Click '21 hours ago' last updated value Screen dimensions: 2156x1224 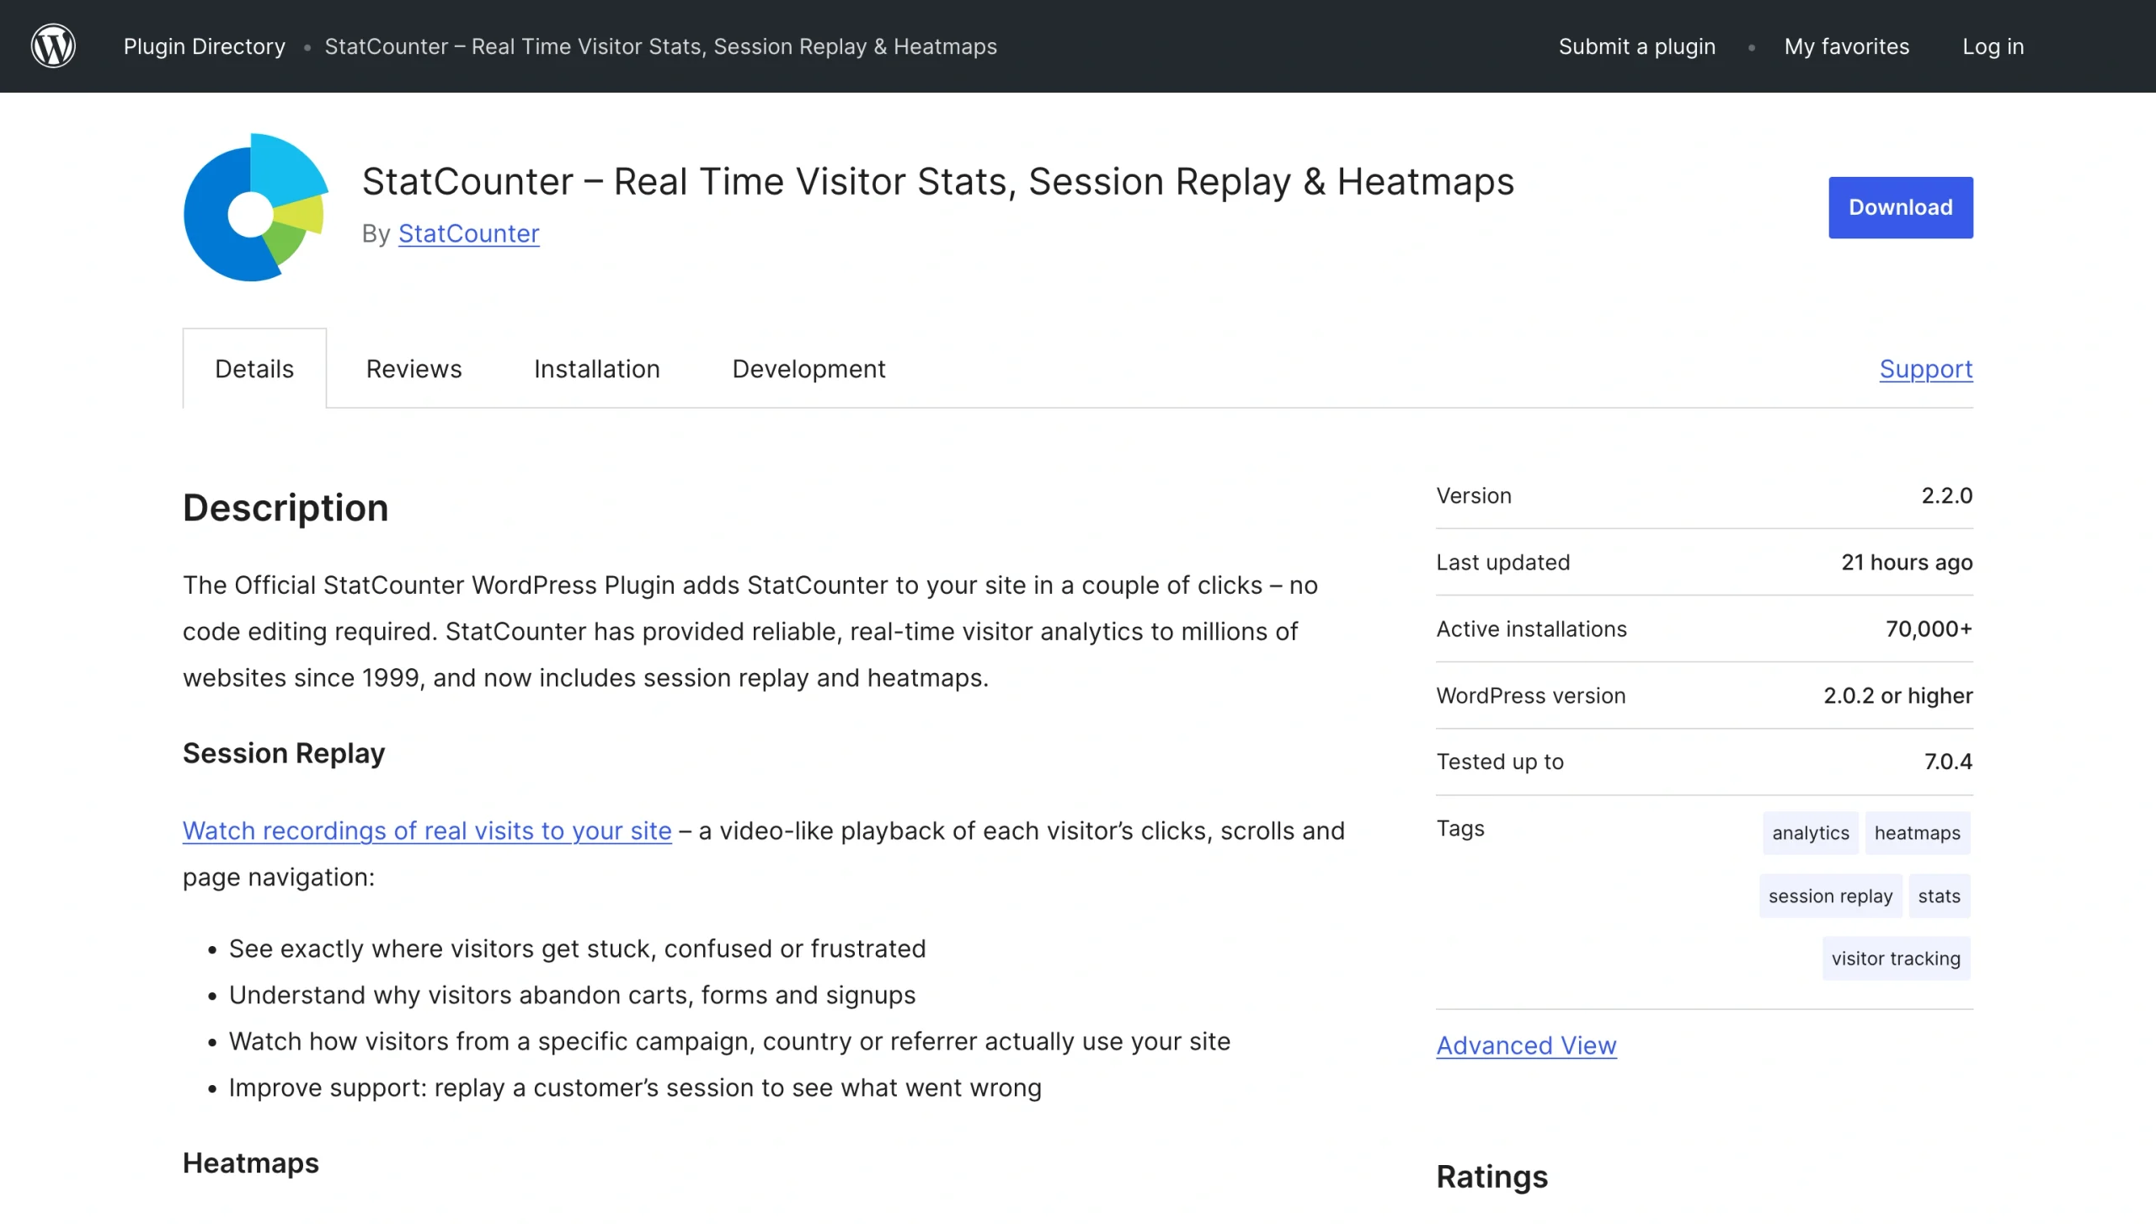(1907, 562)
